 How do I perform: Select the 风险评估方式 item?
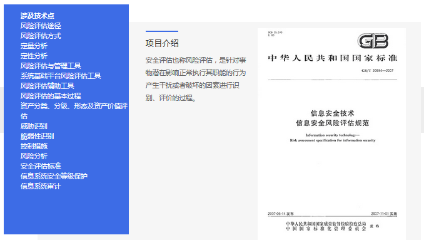41,36
